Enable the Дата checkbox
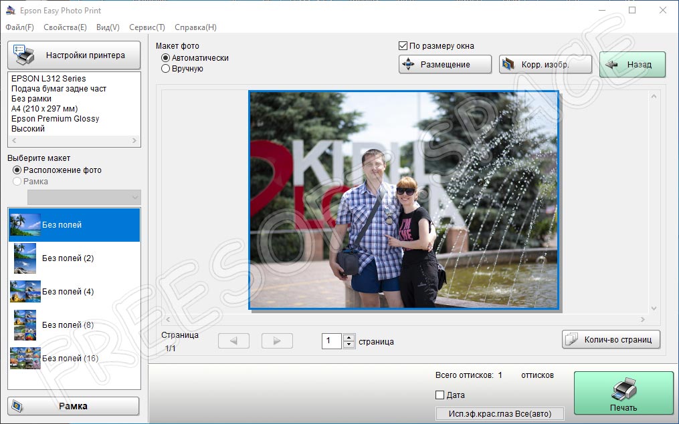 pyautogui.click(x=440, y=395)
